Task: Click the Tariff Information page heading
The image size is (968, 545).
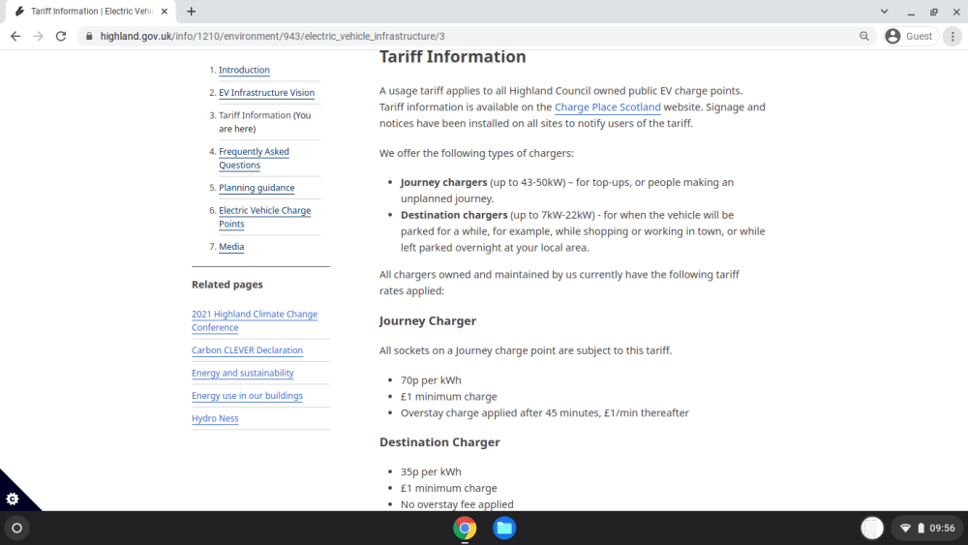Action: (x=452, y=57)
